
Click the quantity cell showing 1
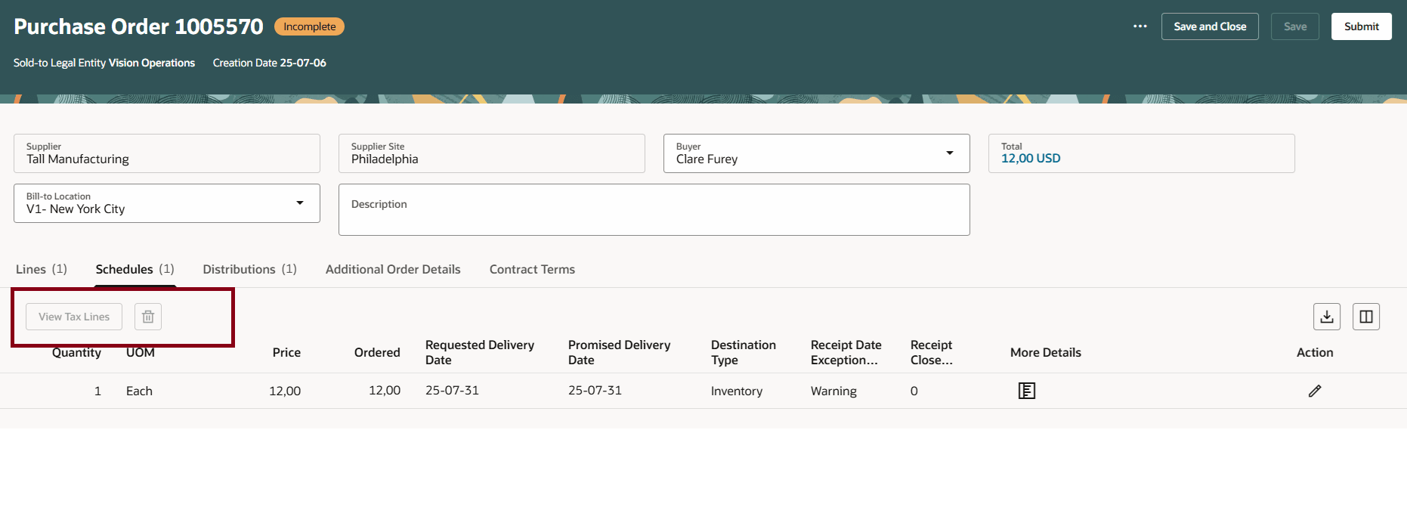point(97,391)
